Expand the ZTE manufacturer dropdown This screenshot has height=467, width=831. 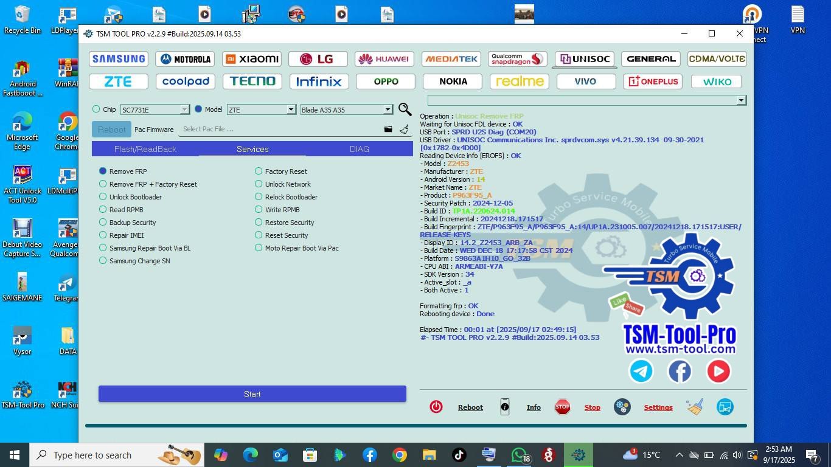click(291, 109)
